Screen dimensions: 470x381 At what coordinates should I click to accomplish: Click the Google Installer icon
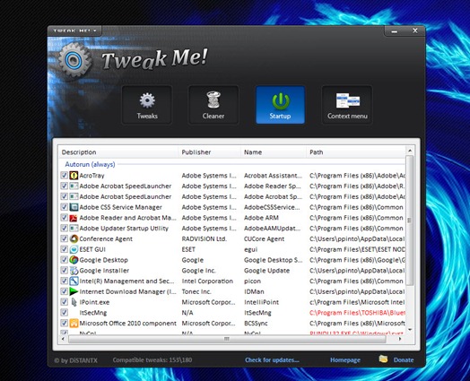click(x=74, y=271)
